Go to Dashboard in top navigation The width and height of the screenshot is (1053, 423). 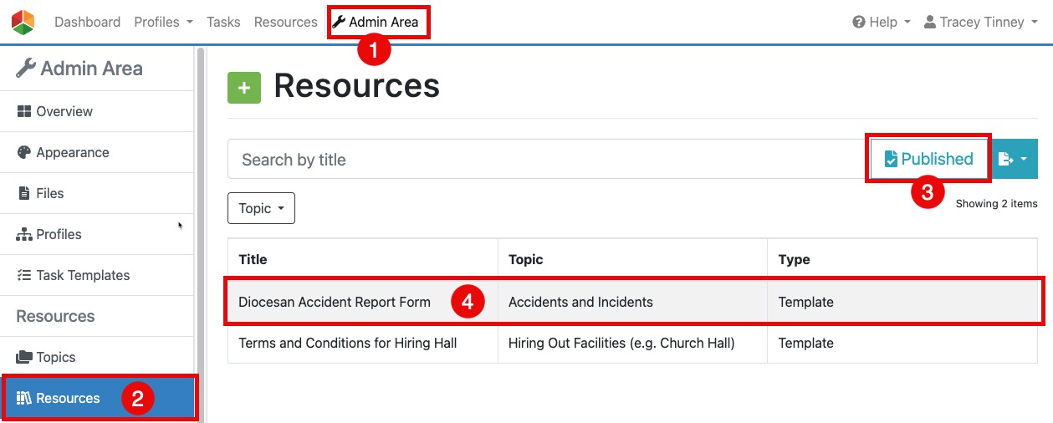(87, 23)
